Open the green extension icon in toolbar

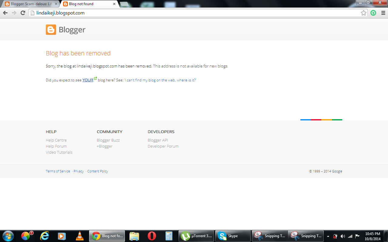(373, 13)
